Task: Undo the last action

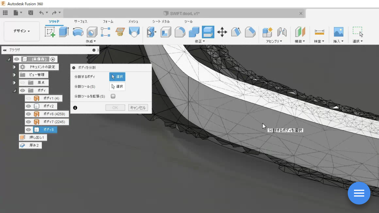Action: click(41, 13)
